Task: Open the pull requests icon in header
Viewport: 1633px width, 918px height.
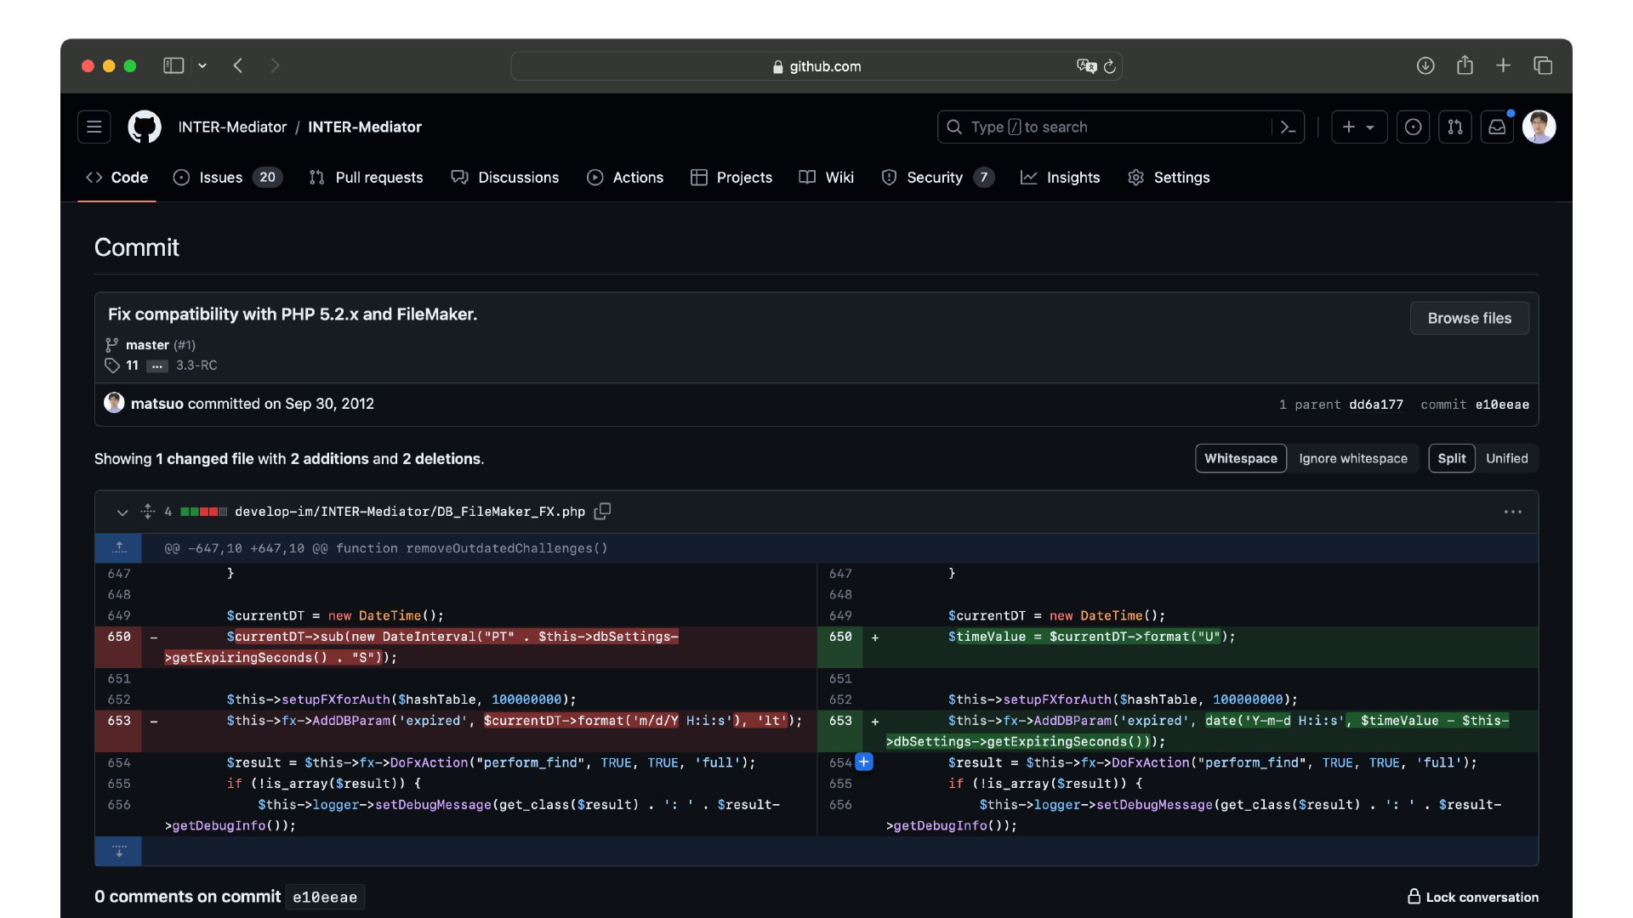Action: tap(1455, 127)
